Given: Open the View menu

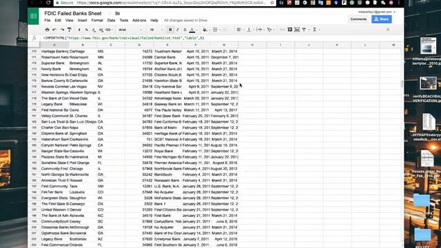Looking at the screenshot, I should click(x=69, y=20).
